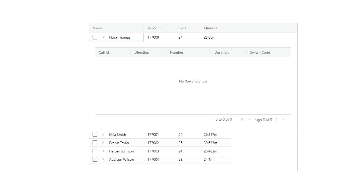Expand the Harper Johnson detail row

point(103,151)
